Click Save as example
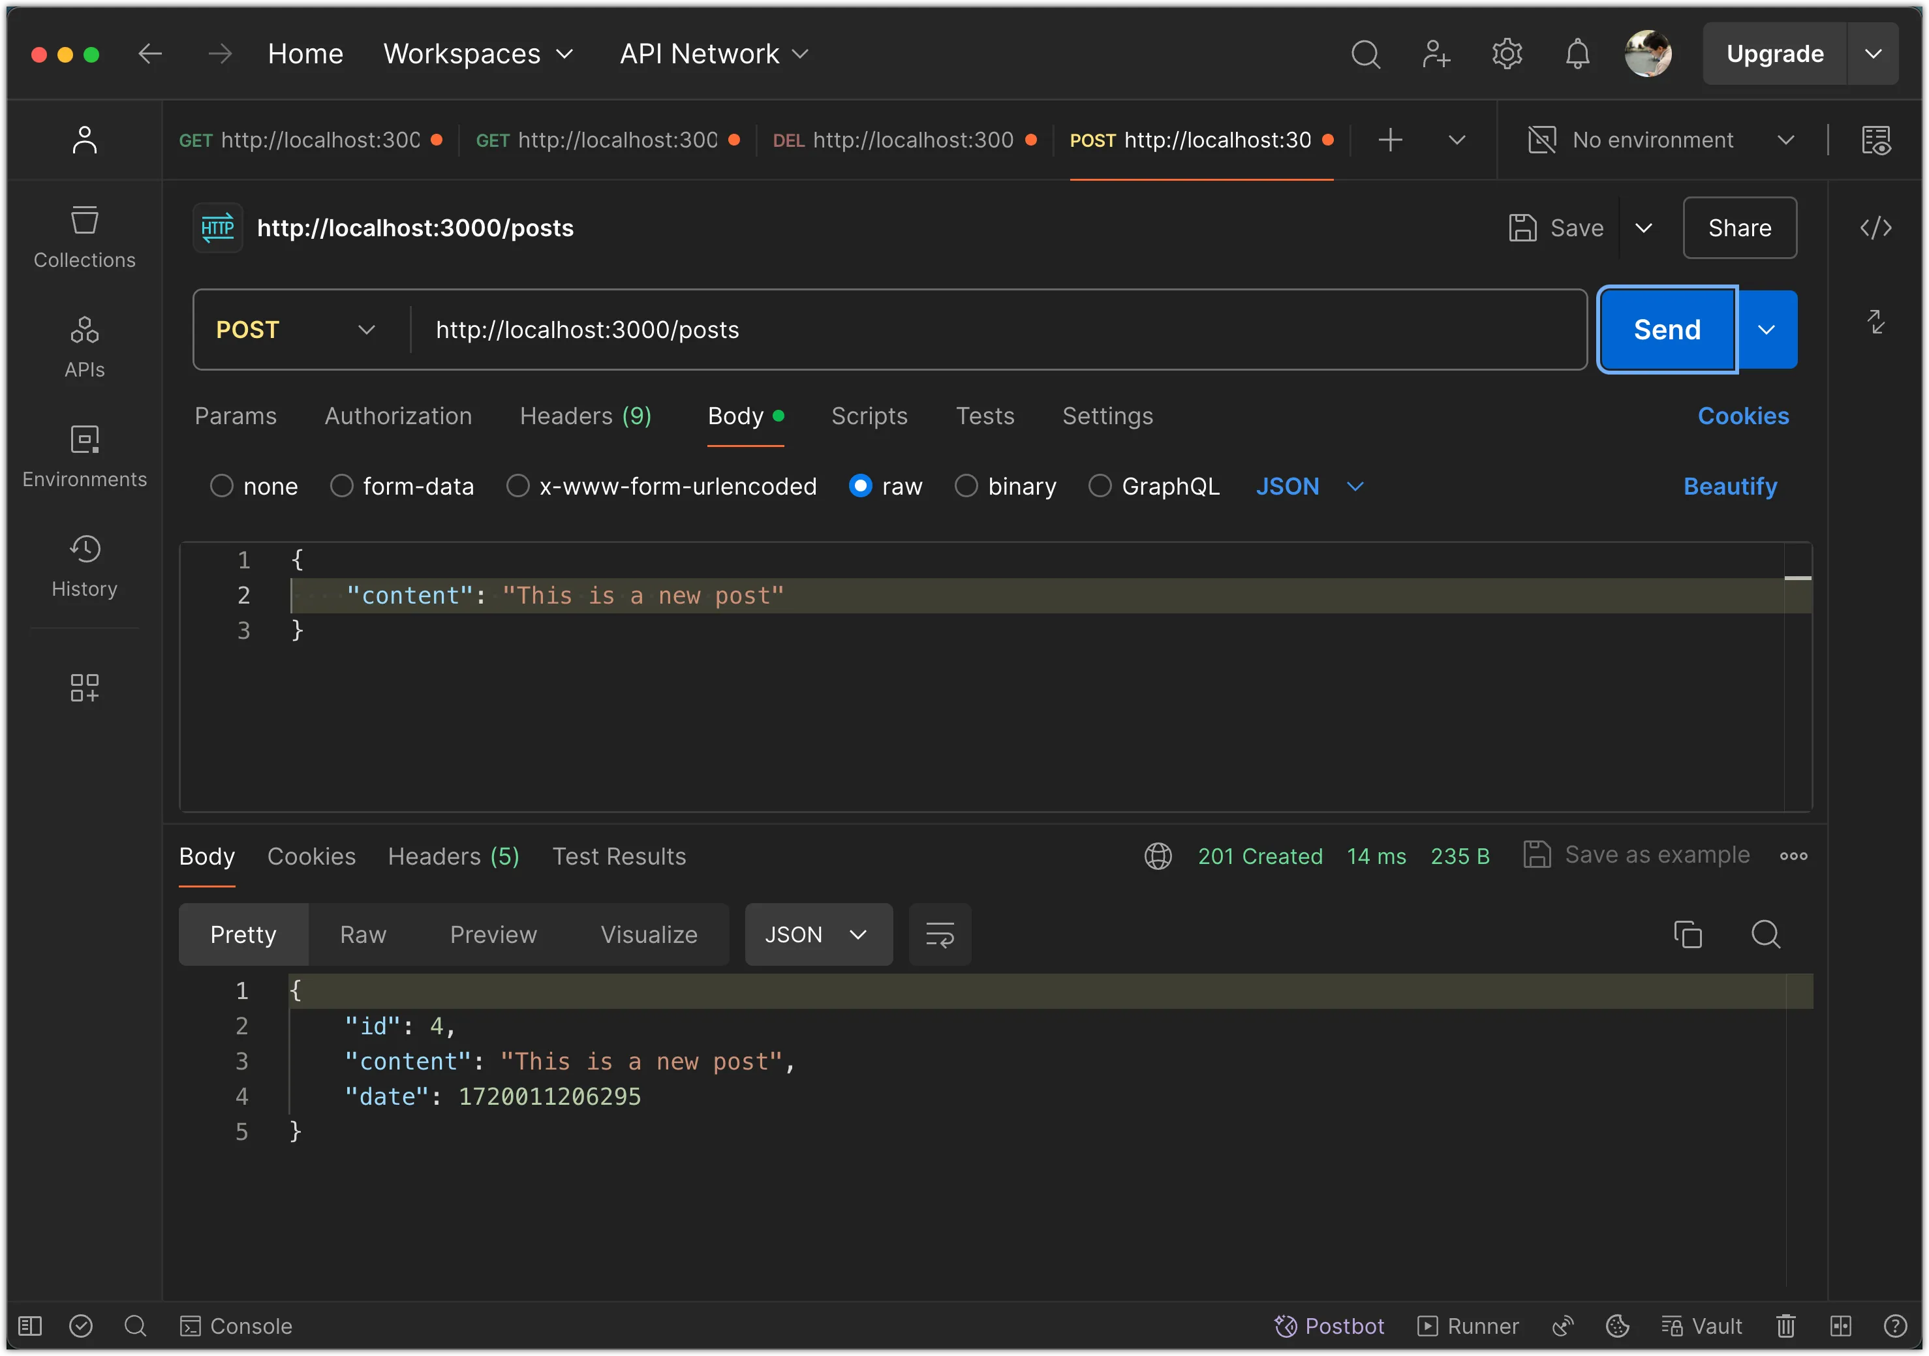This screenshot has height=1356, width=1929. click(x=1636, y=854)
